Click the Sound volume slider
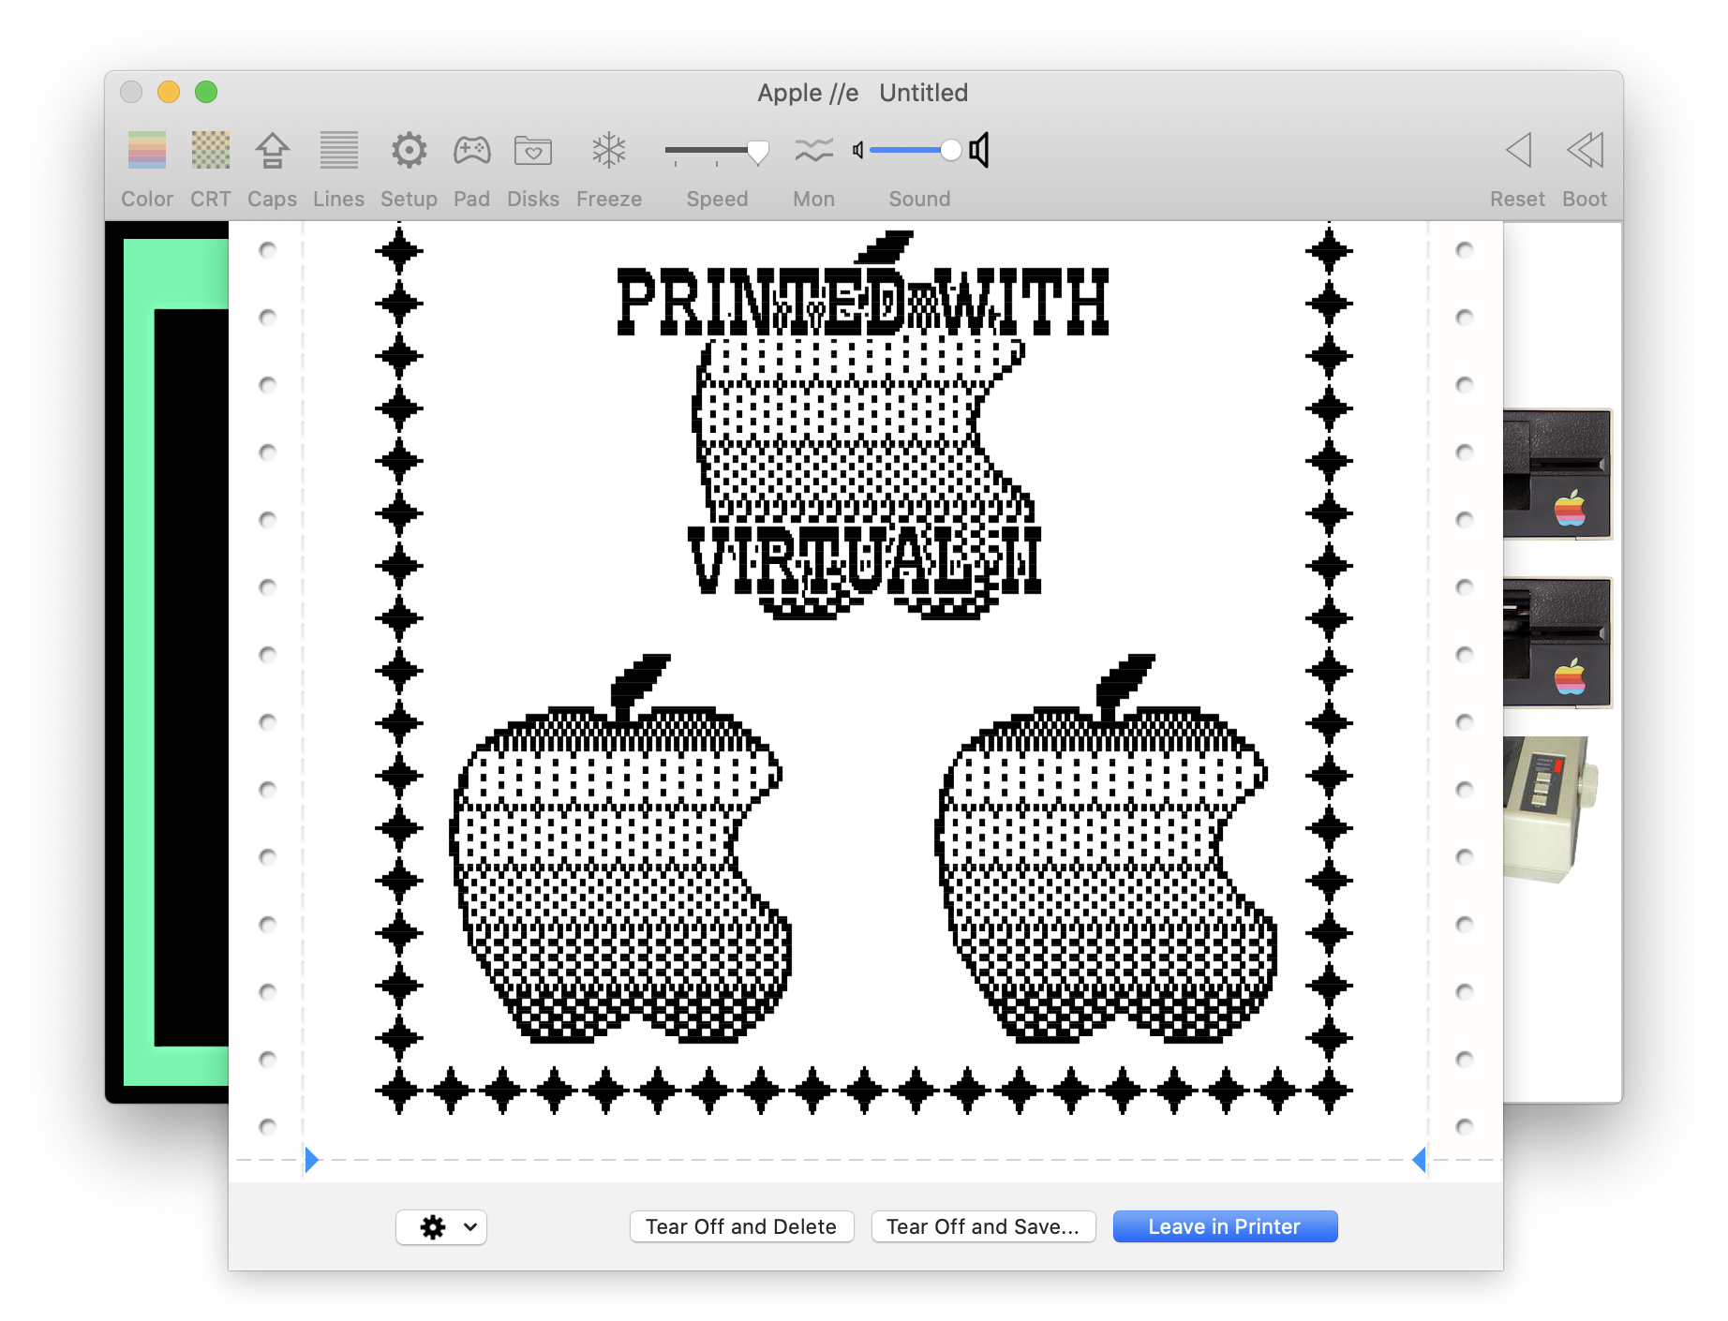 pyautogui.click(x=950, y=150)
